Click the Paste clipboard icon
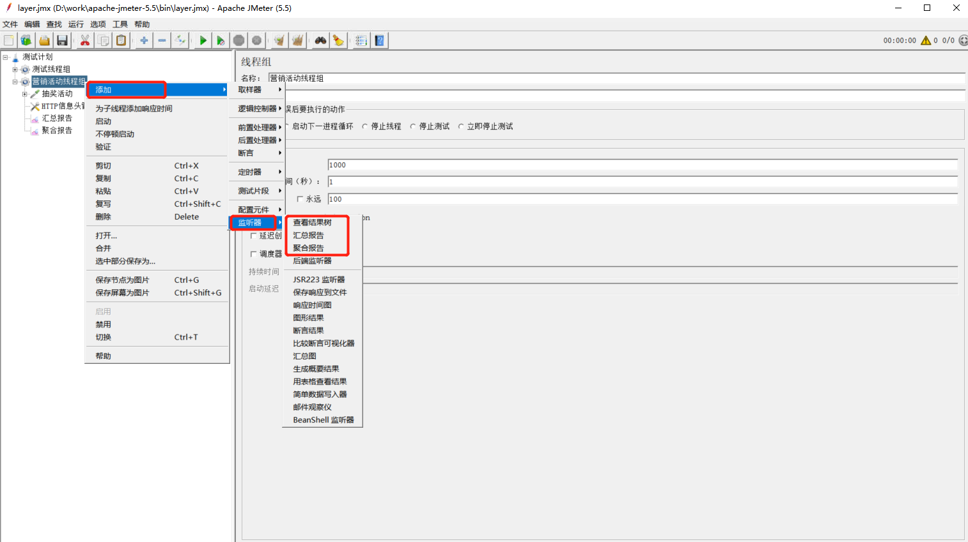The image size is (968, 542). [x=121, y=40]
